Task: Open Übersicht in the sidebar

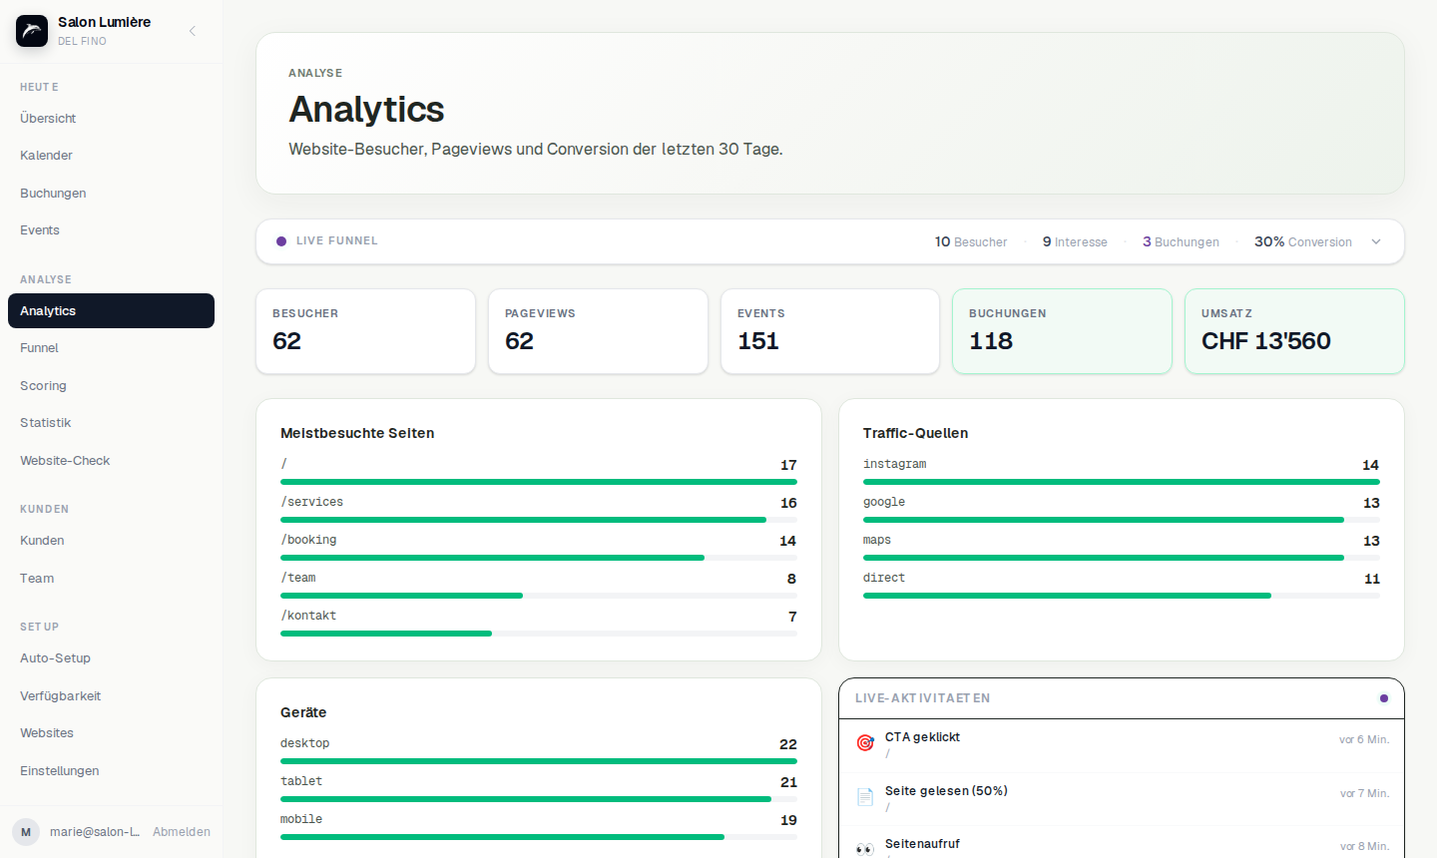Action: click(111, 119)
